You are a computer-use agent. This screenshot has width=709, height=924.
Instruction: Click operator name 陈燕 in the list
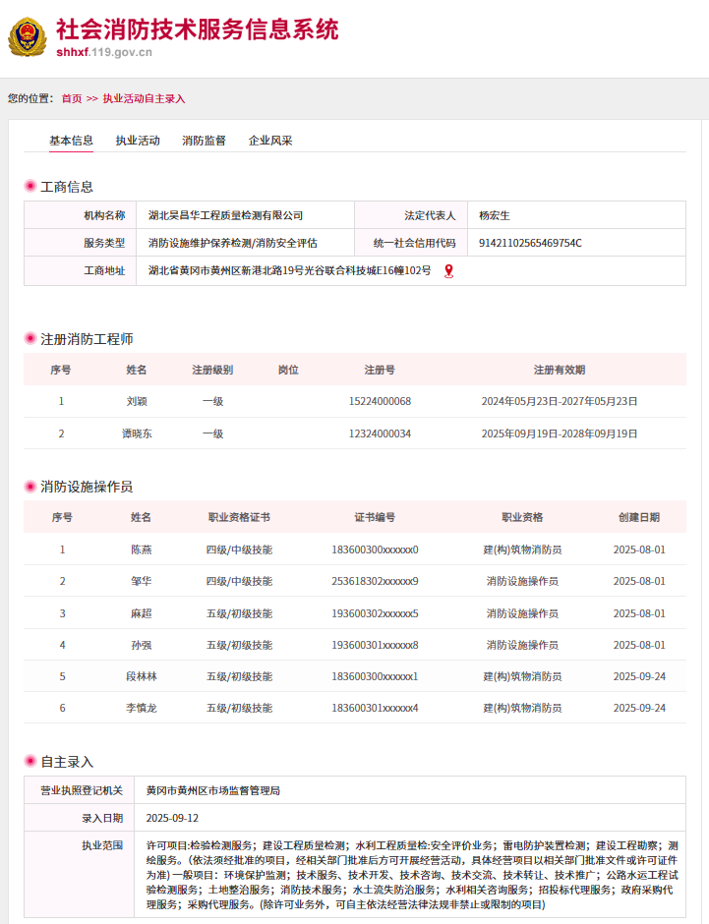click(x=142, y=549)
